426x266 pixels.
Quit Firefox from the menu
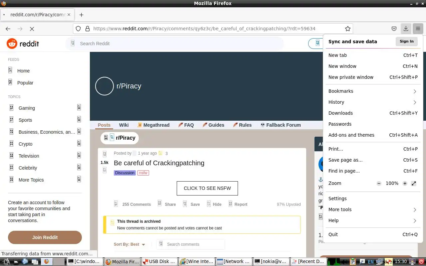(373, 234)
